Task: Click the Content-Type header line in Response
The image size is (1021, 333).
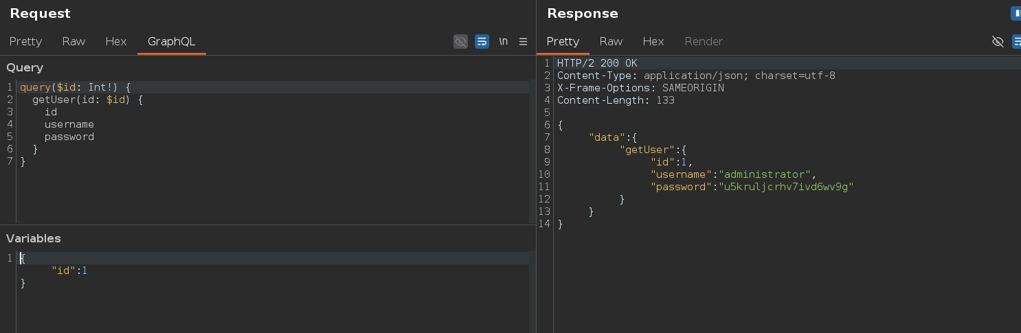Action: click(x=696, y=76)
